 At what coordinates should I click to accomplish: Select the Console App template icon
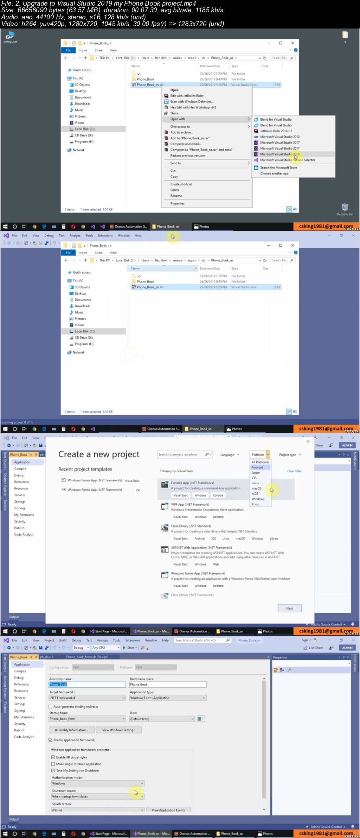pyautogui.click(x=165, y=485)
